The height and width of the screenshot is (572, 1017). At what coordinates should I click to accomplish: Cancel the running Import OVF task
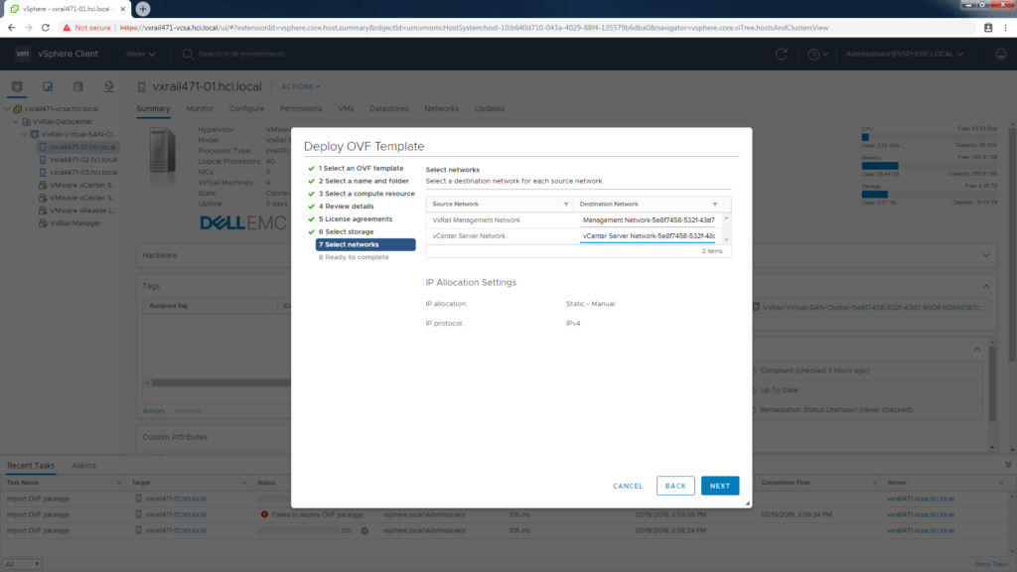[364, 530]
